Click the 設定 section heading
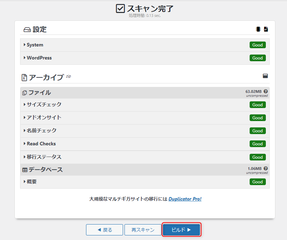This screenshot has height=240, width=287. coord(39,29)
